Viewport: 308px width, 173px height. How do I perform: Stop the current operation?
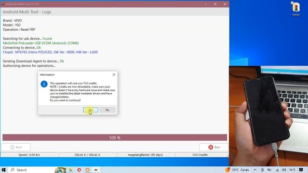coord(214,147)
